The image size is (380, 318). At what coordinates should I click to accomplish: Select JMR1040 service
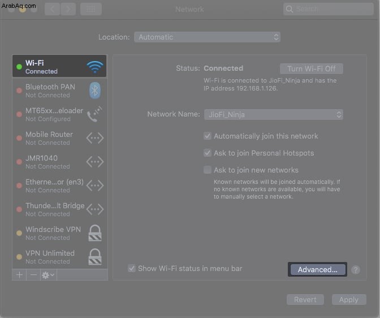tap(59, 162)
